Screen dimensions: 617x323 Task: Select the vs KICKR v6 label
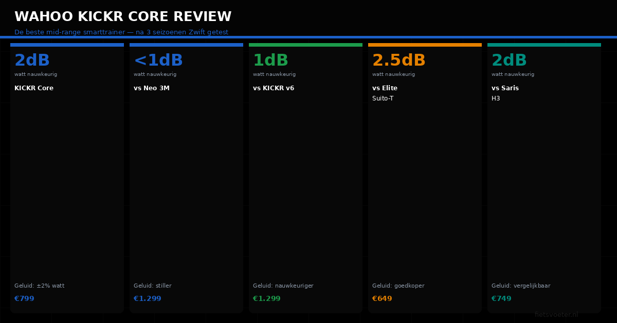point(274,88)
